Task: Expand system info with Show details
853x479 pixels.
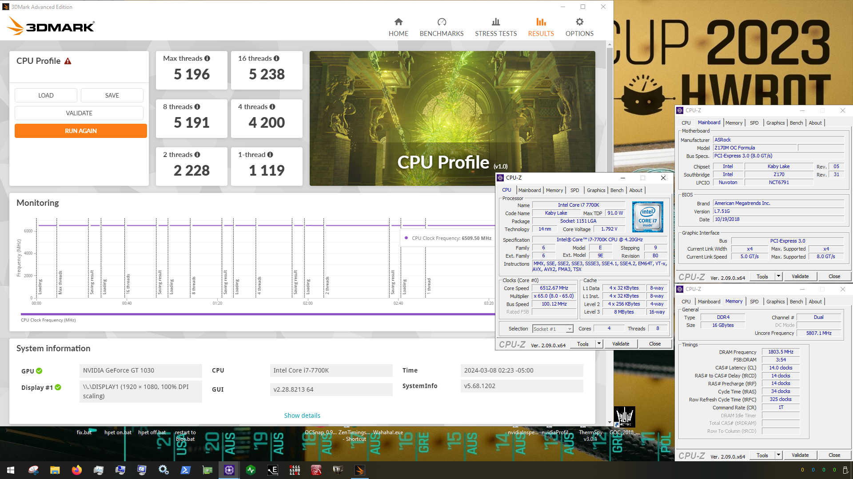Action: pyautogui.click(x=302, y=416)
